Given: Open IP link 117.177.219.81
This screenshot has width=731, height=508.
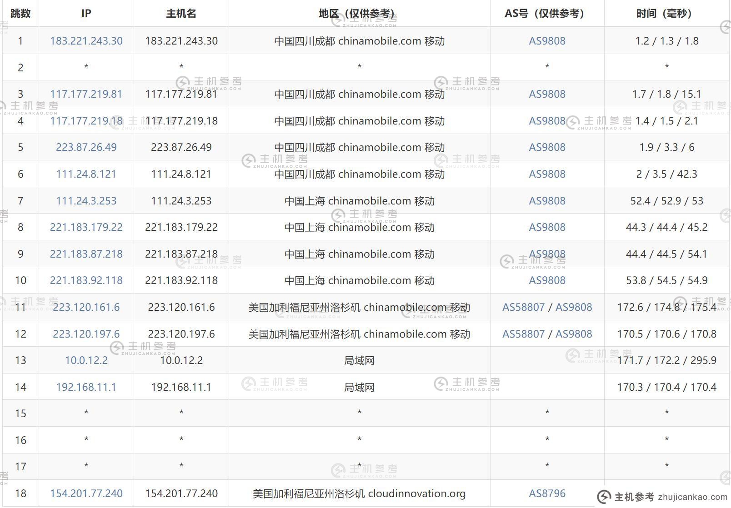Looking at the screenshot, I should pyautogui.click(x=86, y=94).
